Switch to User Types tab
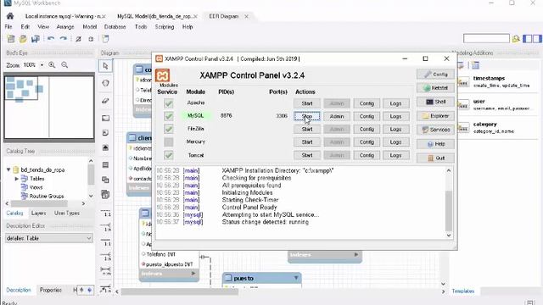Image resolution: width=543 pixels, height=305 pixels. point(67,213)
